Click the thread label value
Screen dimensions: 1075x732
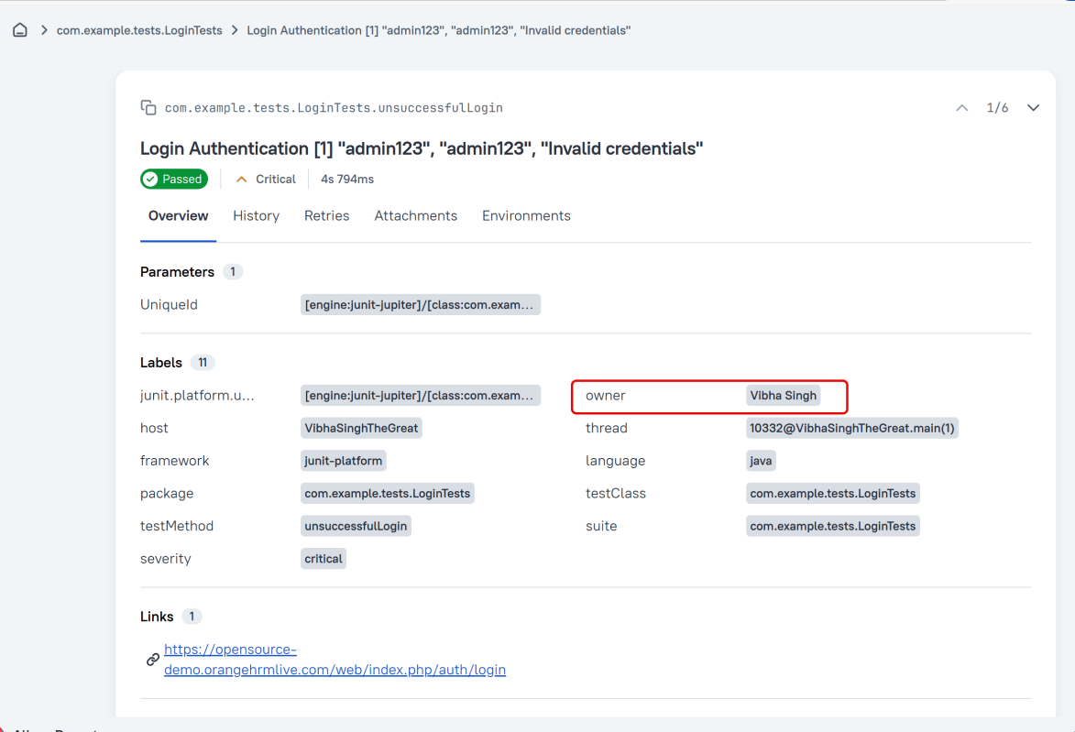pyautogui.click(x=851, y=428)
